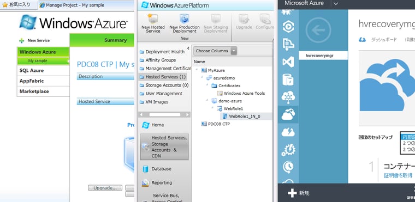Image resolution: width=415 pixels, height=202 pixels.
Task: Collapse the left navigation pane arrow
Action: (188, 48)
